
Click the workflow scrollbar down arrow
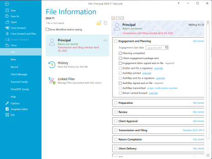[x=208, y=155]
